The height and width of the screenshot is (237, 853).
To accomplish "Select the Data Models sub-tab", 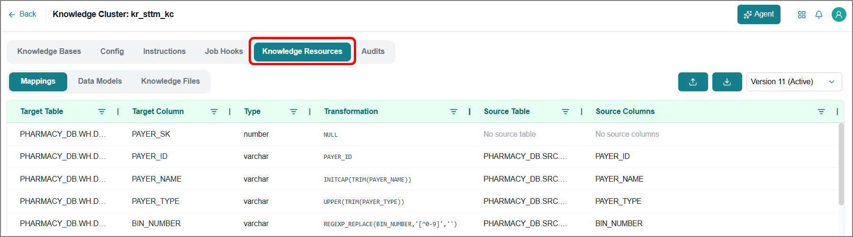I will [100, 81].
